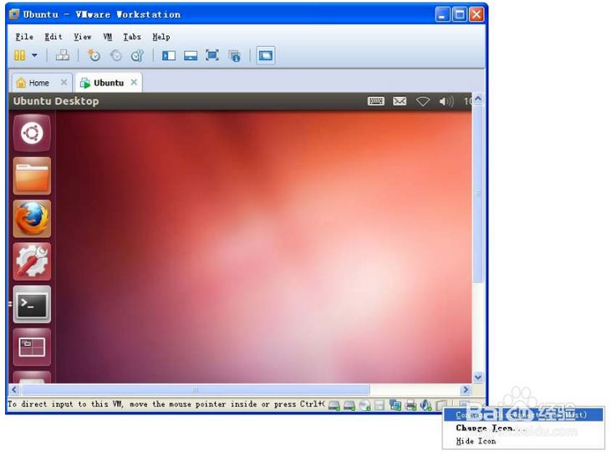
Task: Open System Settings from the launcher
Action: [x=32, y=262]
